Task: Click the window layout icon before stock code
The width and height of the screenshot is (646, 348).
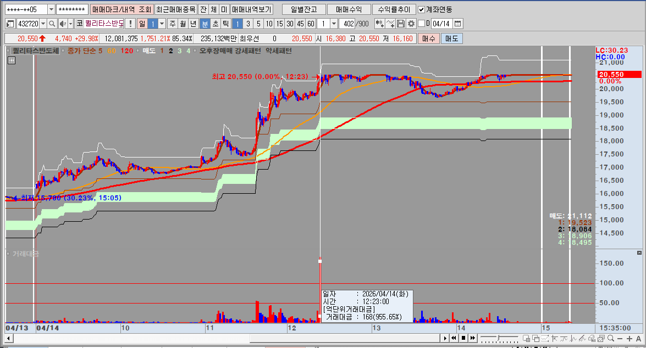Action: point(10,24)
